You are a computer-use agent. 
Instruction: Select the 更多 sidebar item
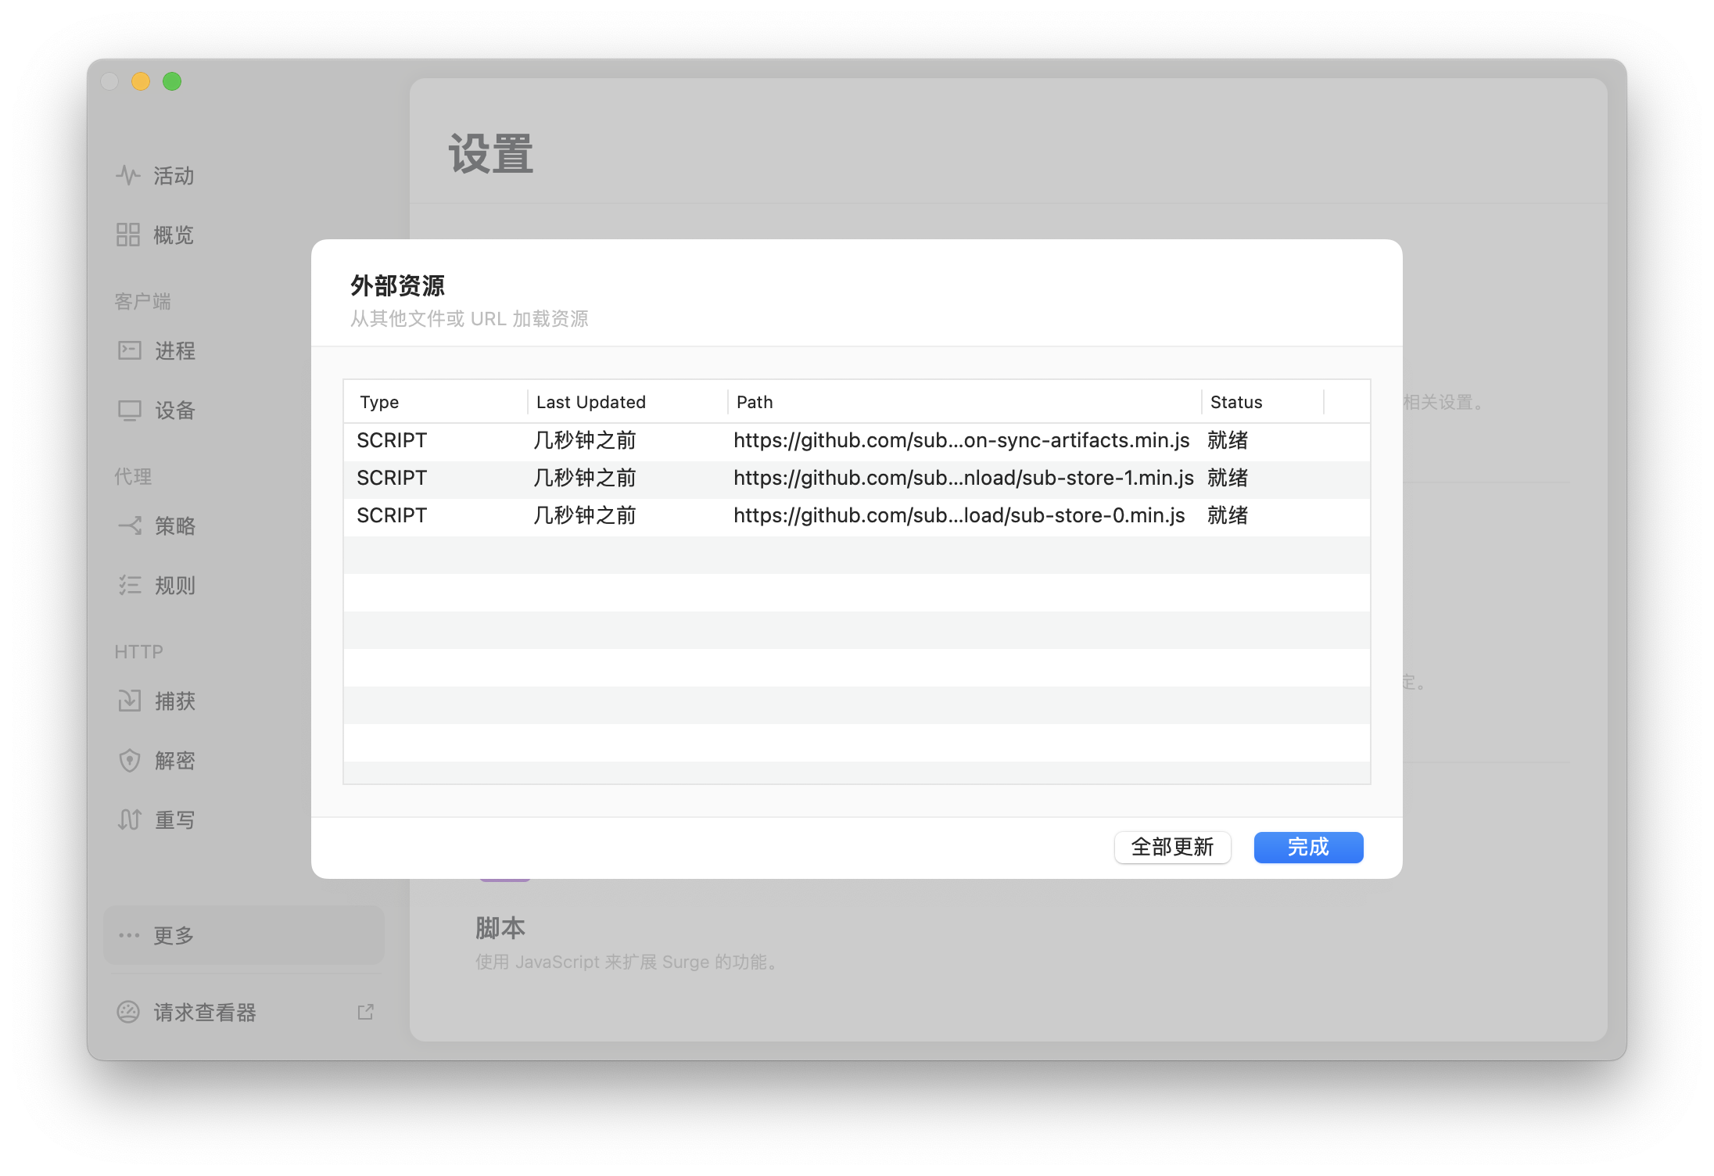pyautogui.click(x=243, y=935)
